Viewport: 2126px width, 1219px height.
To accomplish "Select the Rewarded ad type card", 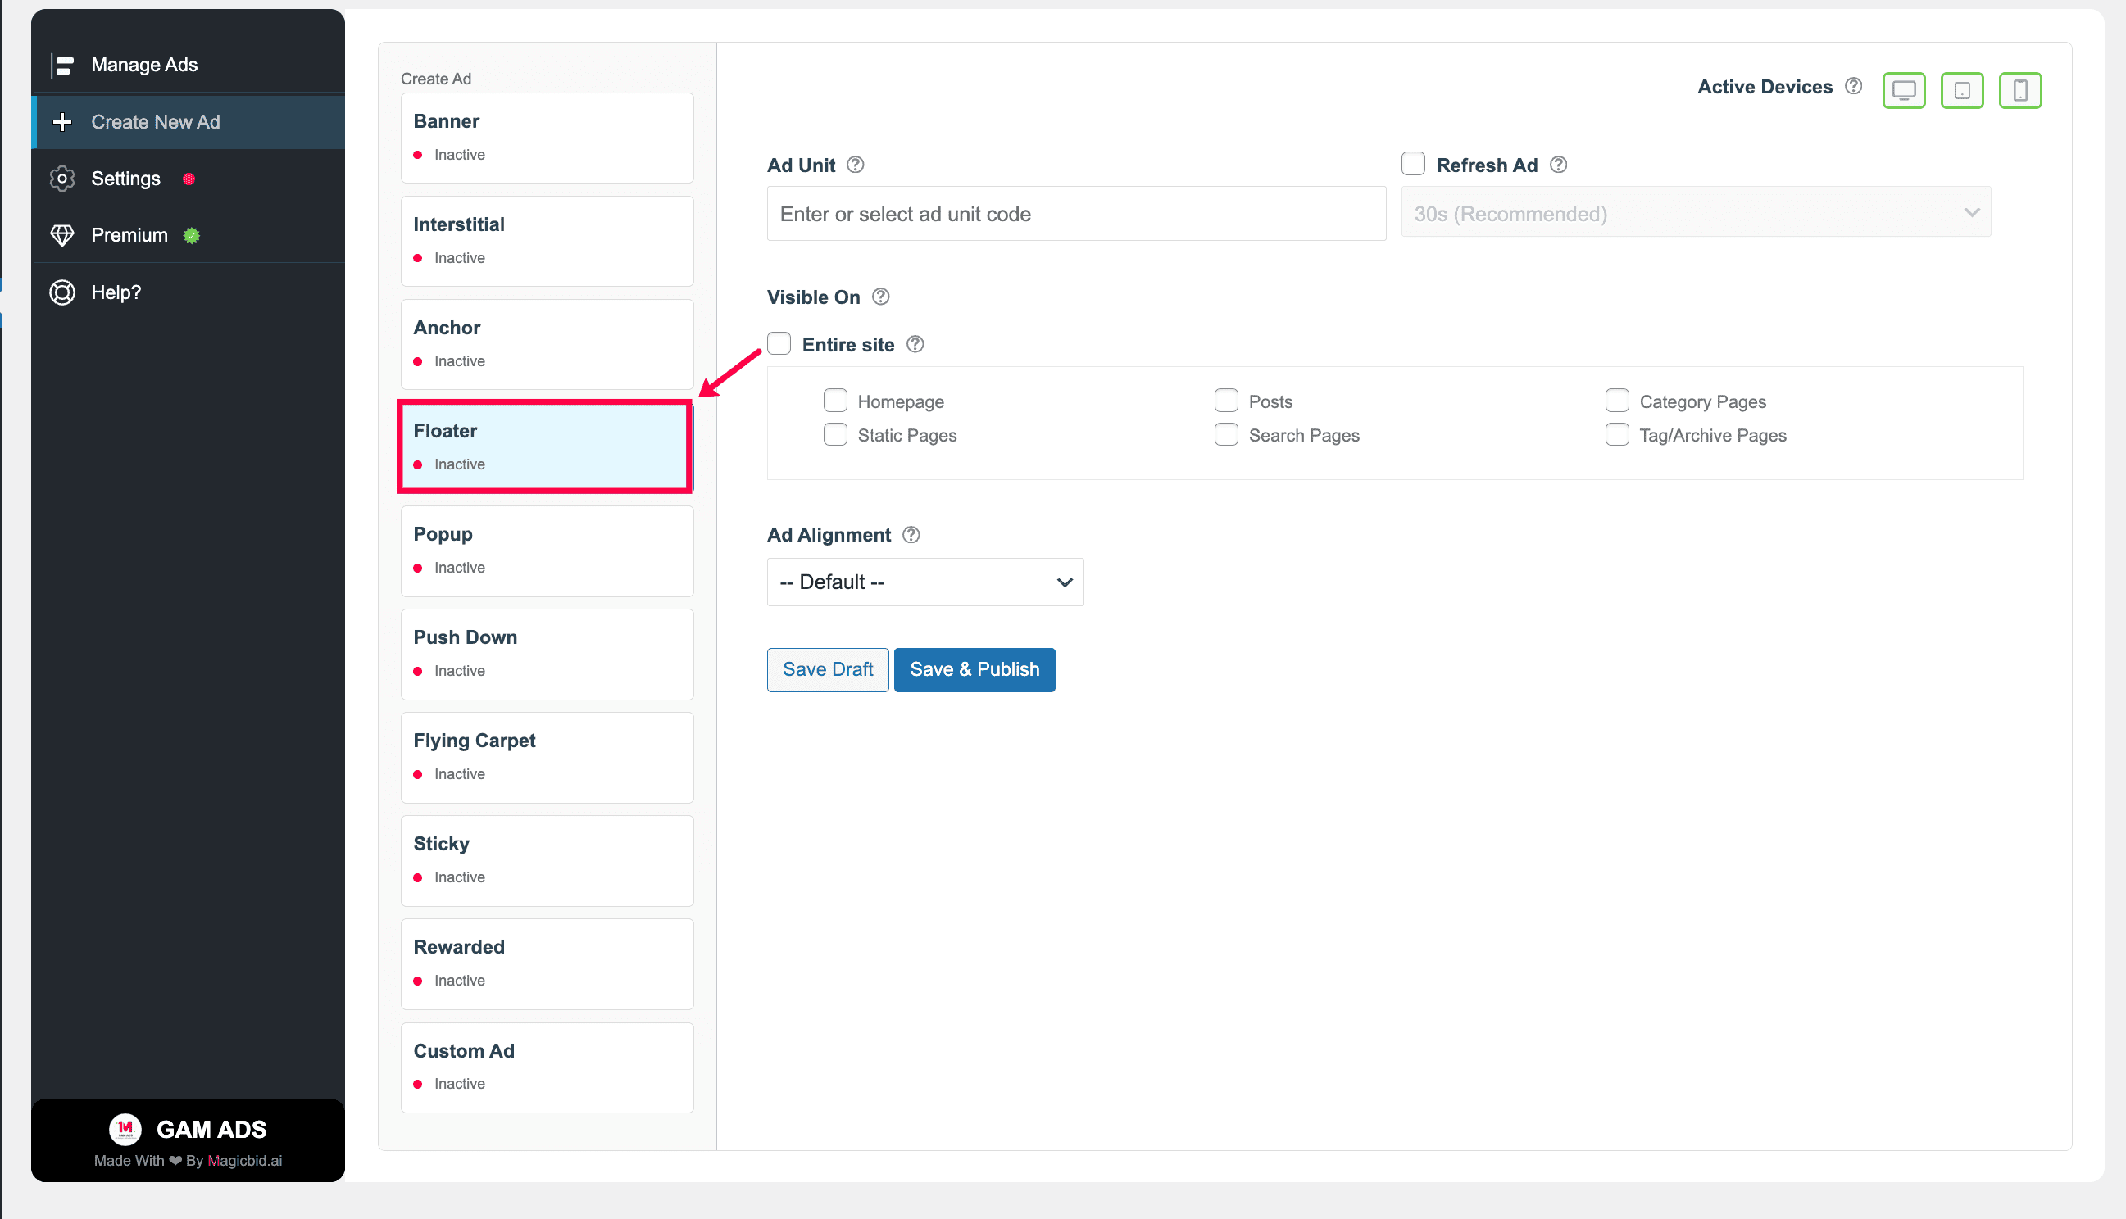I will tap(547, 963).
